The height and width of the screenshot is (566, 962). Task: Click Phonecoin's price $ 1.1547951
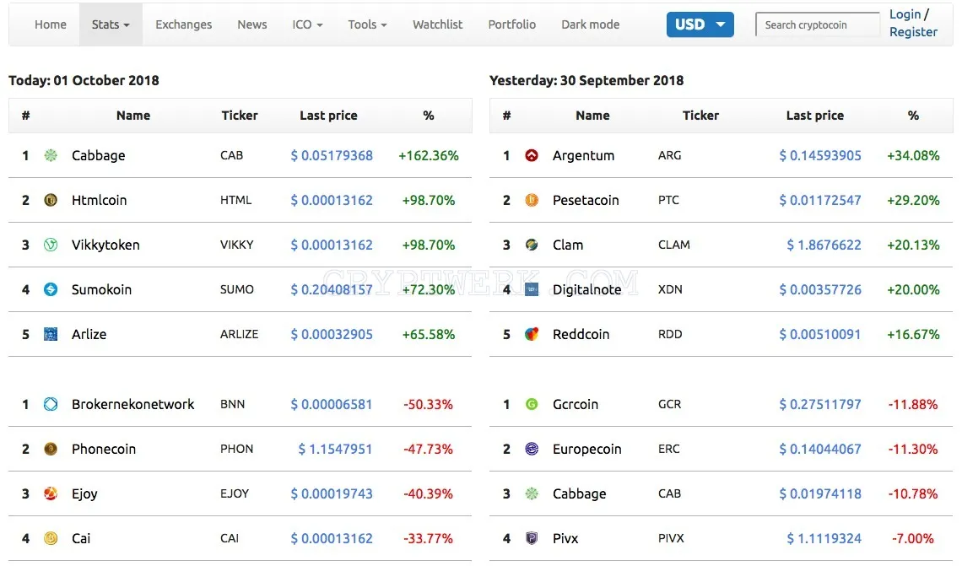pos(336,449)
